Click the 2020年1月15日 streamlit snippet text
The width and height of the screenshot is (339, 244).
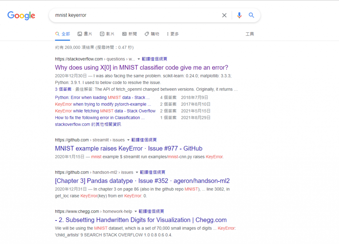coord(139,157)
